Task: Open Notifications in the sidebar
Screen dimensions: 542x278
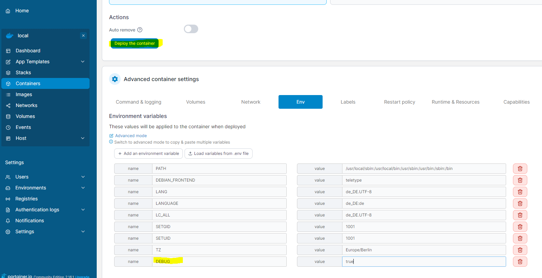Action: coord(30,221)
